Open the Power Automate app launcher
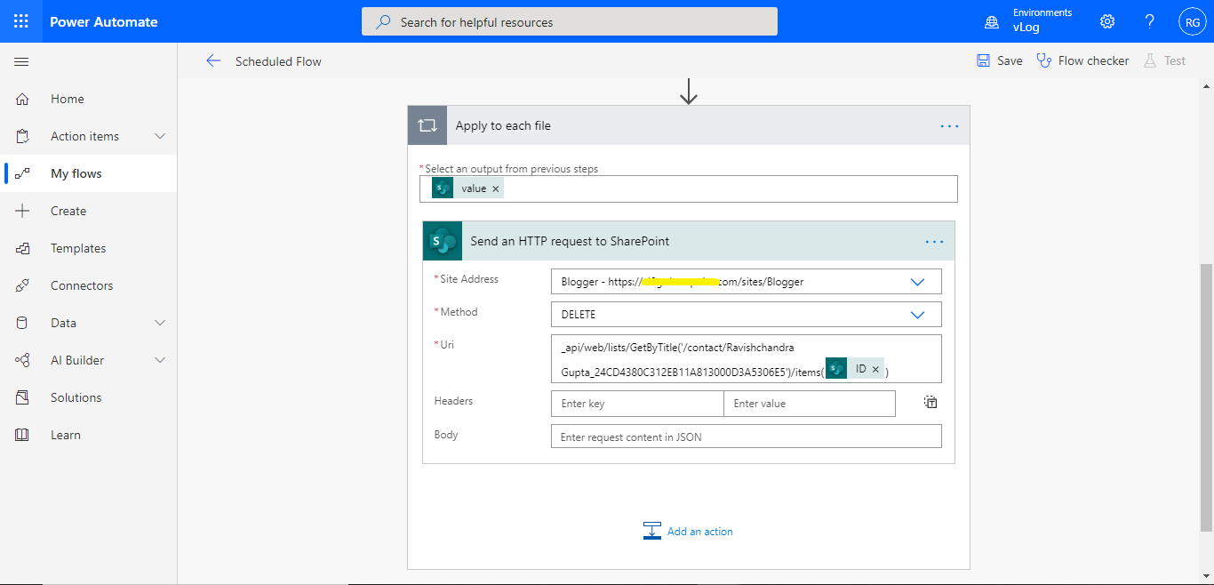Screen dimensions: 1214x585 pos(20,20)
